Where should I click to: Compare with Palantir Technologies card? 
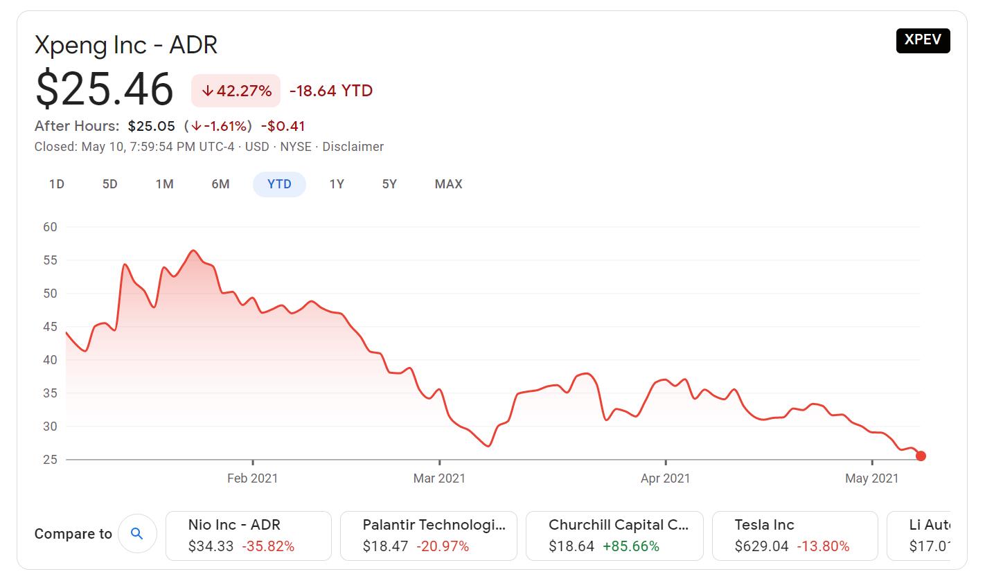(x=428, y=535)
